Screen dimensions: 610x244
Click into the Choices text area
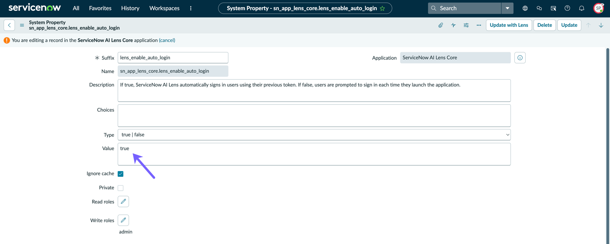click(314, 116)
